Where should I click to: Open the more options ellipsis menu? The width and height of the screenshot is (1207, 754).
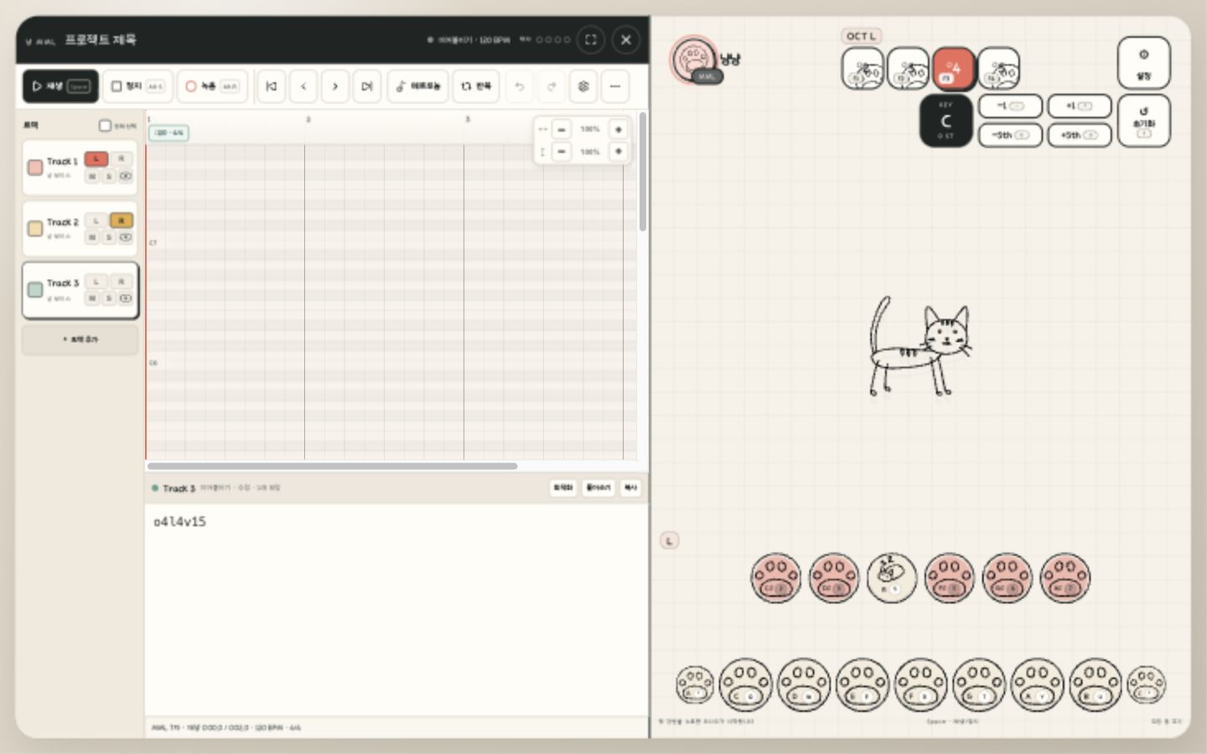(x=615, y=86)
